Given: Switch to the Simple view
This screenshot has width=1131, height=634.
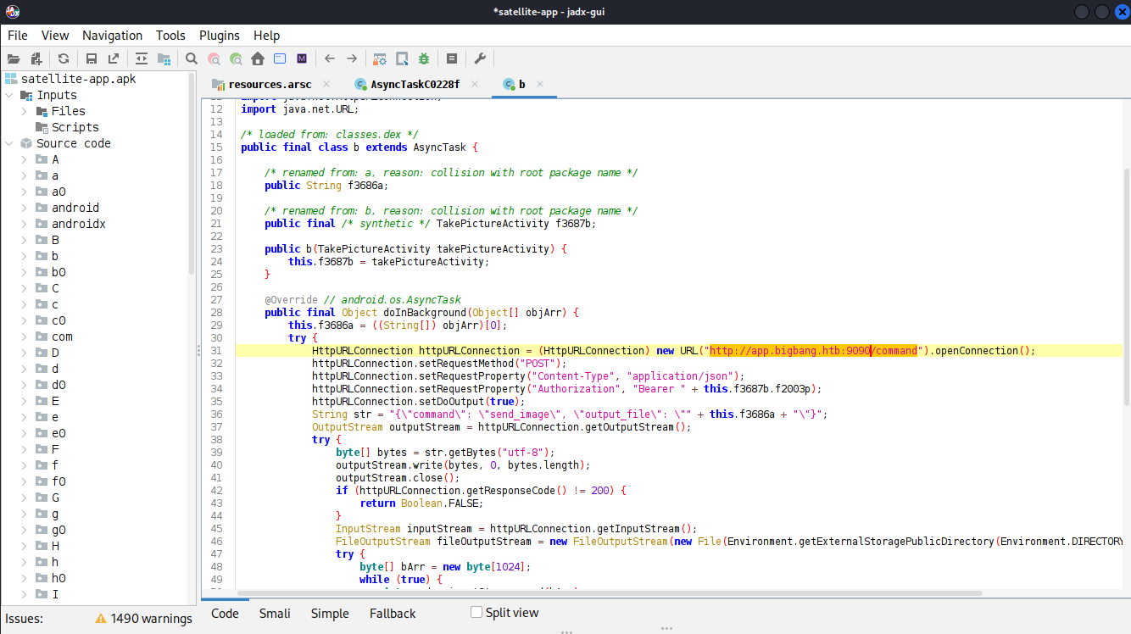Looking at the screenshot, I should (330, 614).
